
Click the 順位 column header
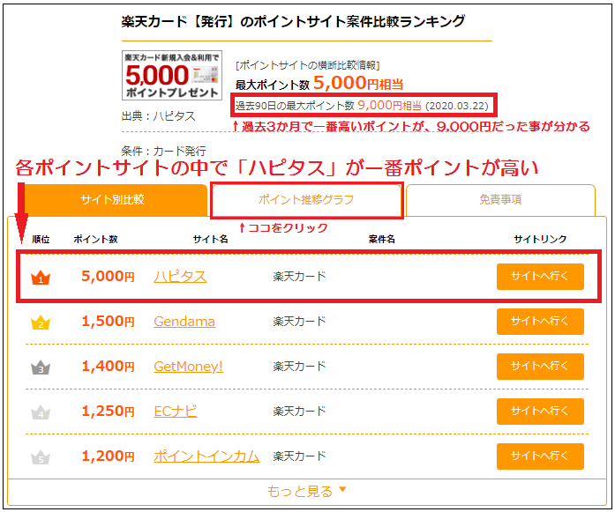click(x=41, y=240)
